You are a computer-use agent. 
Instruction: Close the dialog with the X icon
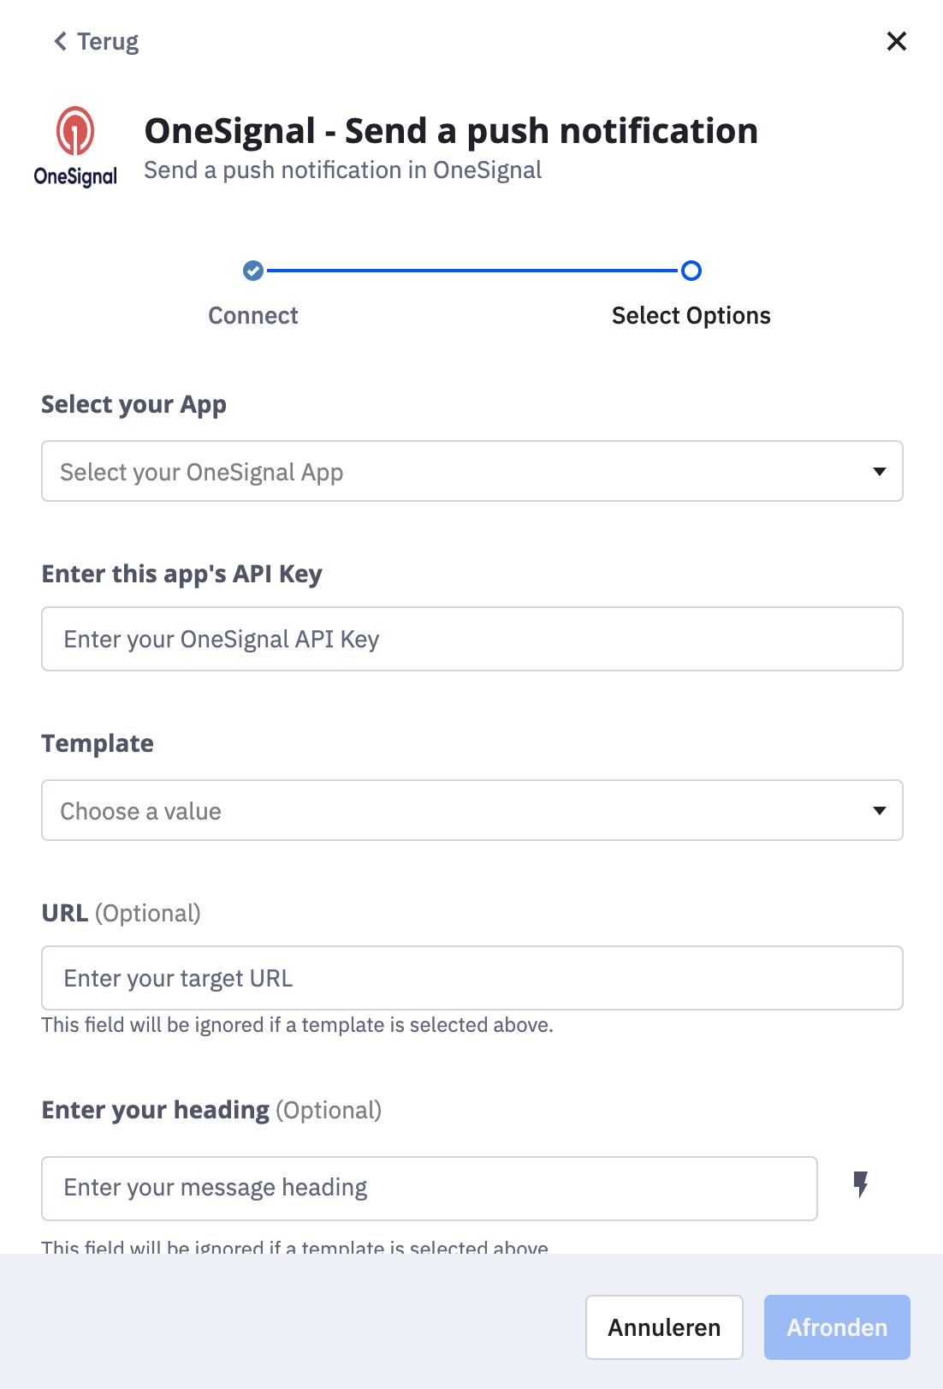coord(896,41)
